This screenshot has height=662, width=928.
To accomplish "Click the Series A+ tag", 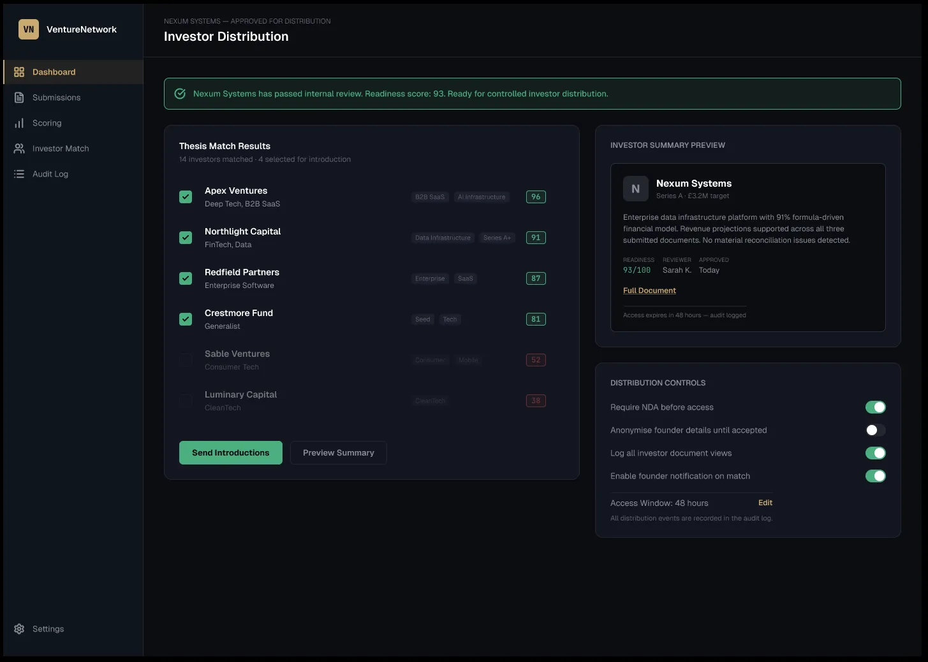I will point(497,238).
